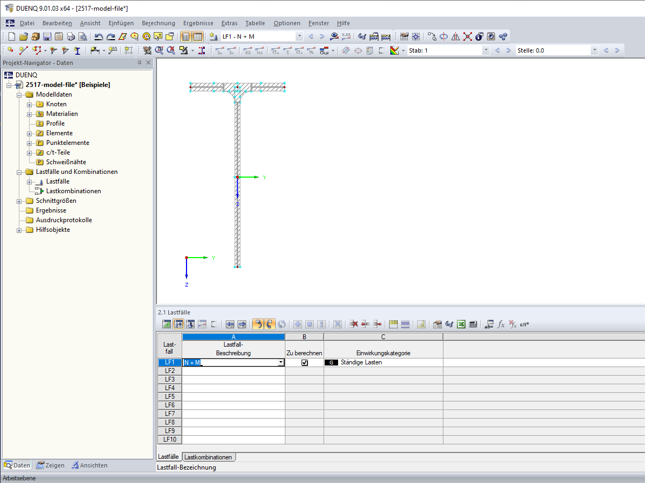Click the black G category swatch in LF1
This screenshot has width=645, height=483.
(x=331, y=363)
